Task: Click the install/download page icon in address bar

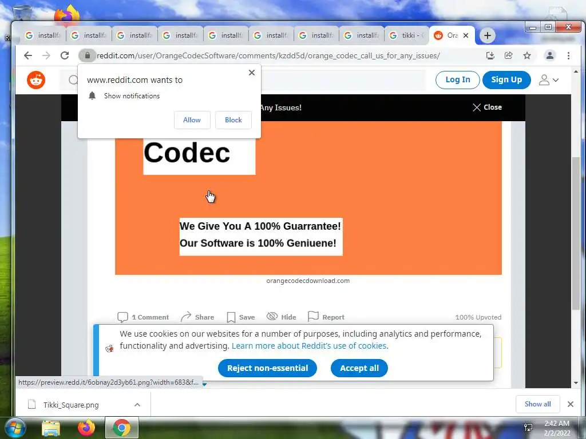Action: point(490,55)
